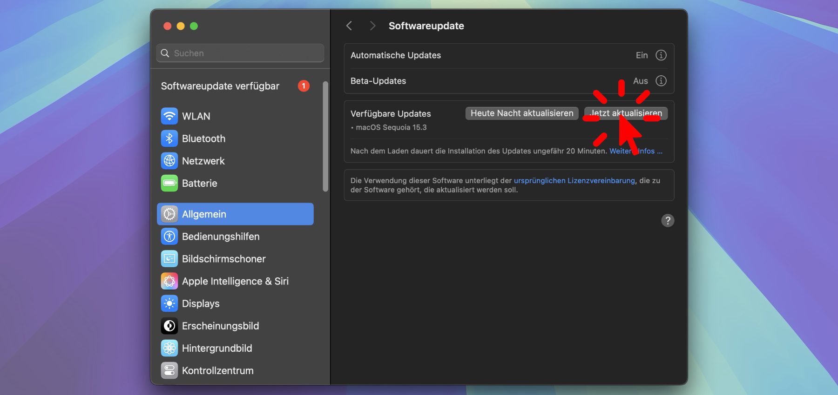The width and height of the screenshot is (838, 395).
Task: Click the question mark help button
Action: click(668, 220)
